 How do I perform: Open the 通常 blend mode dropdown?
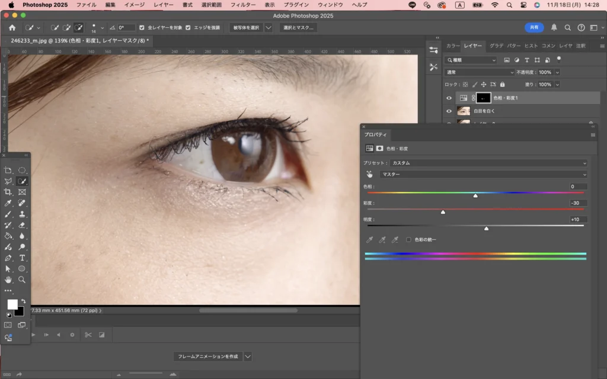(479, 72)
